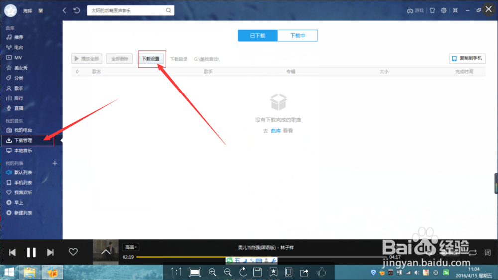Zoom out with the viewer magnifier minus
The image size is (498, 280).
228,272
